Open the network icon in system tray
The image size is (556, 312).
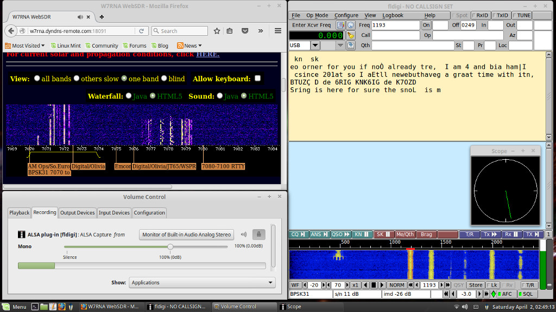click(457, 307)
